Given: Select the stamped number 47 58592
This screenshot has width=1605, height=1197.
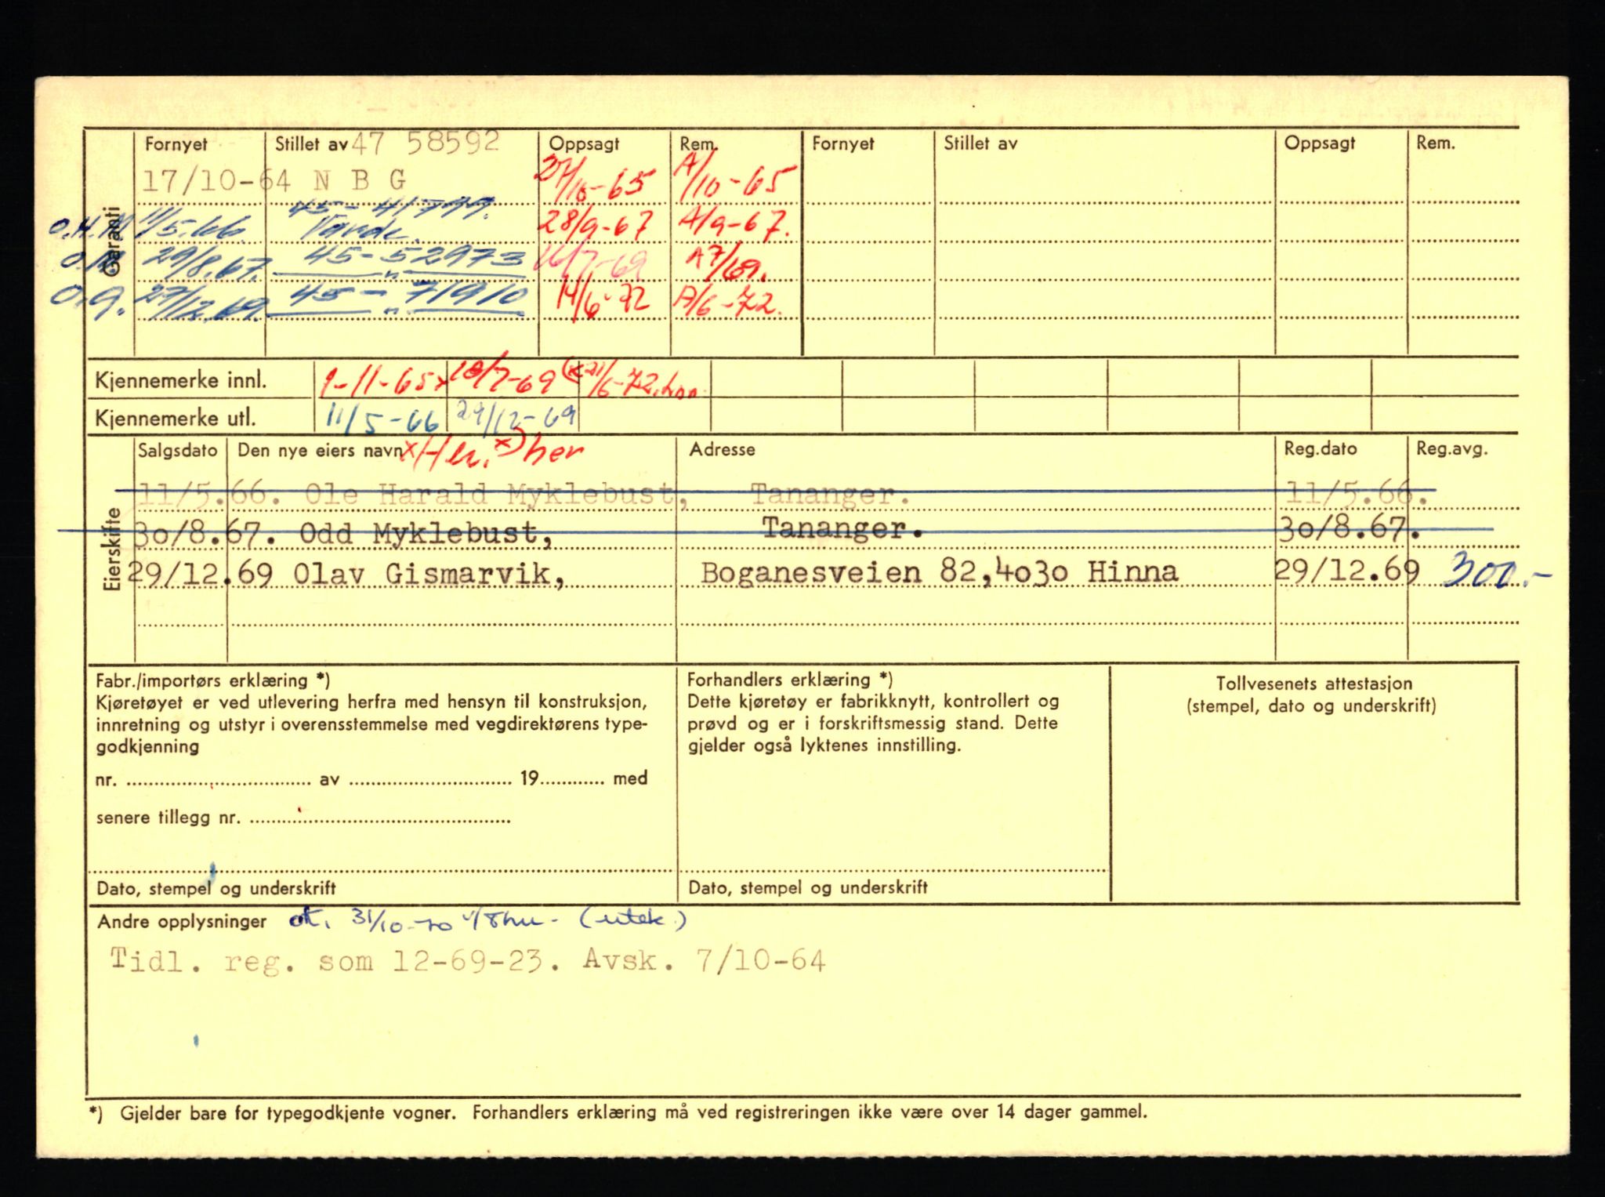Looking at the screenshot, I should (x=426, y=142).
